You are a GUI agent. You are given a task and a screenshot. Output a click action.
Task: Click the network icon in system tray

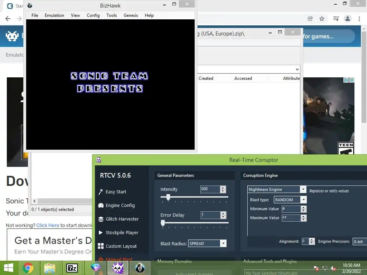point(325,268)
